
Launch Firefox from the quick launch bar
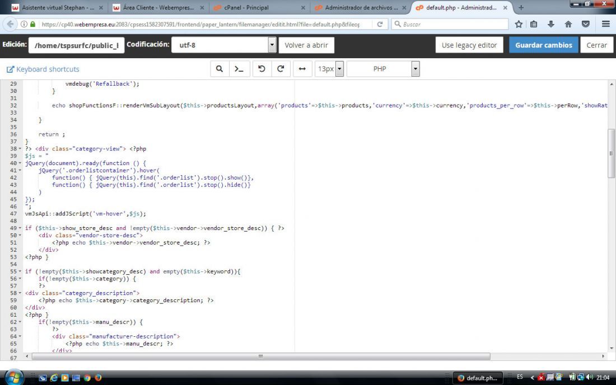pyautogui.click(x=98, y=378)
